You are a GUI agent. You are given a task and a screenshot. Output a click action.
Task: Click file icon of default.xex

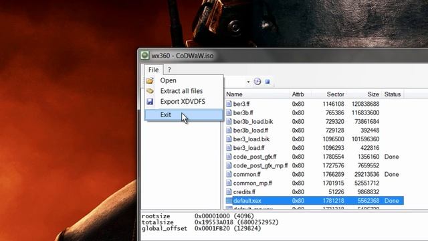pyautogui.click(x=229, y=201)
